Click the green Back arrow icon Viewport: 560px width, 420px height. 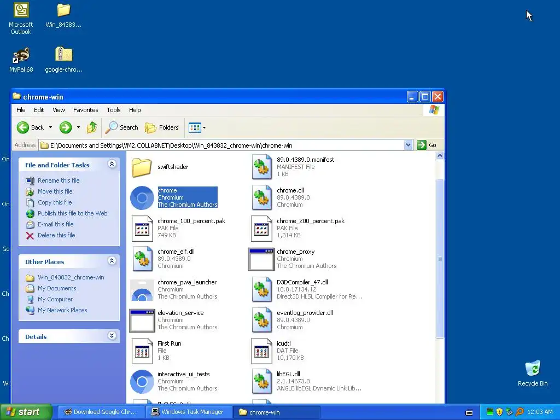(x=23, y=127)
